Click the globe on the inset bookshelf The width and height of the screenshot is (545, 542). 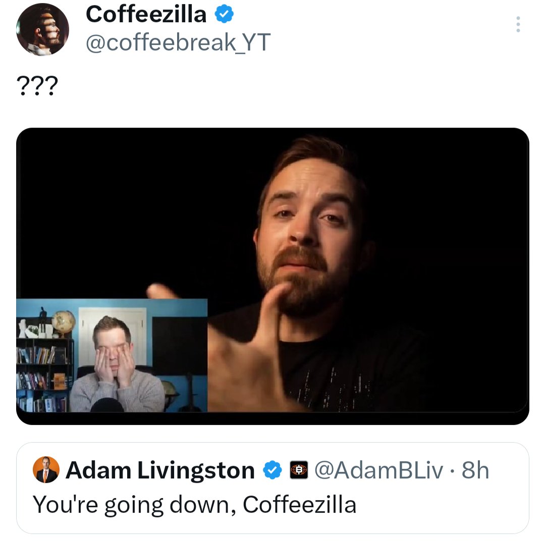coord(63,322)
